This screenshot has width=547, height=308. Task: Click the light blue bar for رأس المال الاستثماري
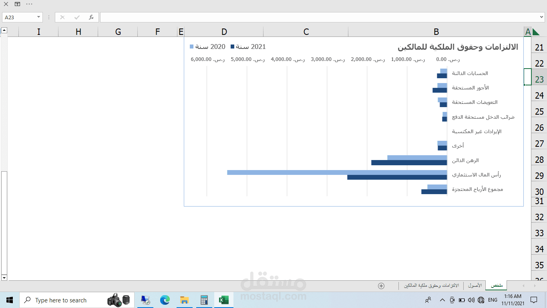coord(337,172)
